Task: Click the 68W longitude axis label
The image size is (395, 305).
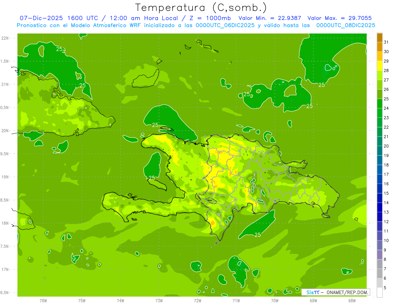Action: pyautogui.click(x=352, y=300)
